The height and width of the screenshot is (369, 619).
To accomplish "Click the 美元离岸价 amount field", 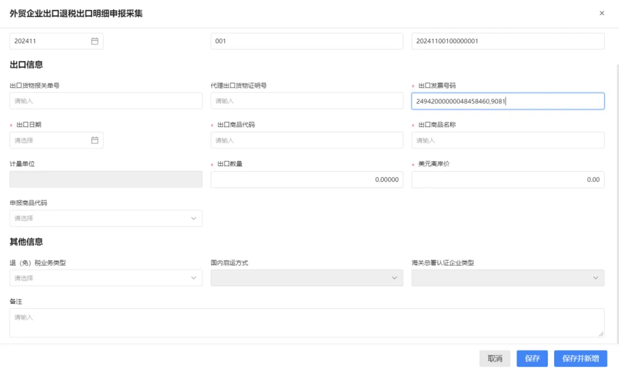I will point(508,179).
